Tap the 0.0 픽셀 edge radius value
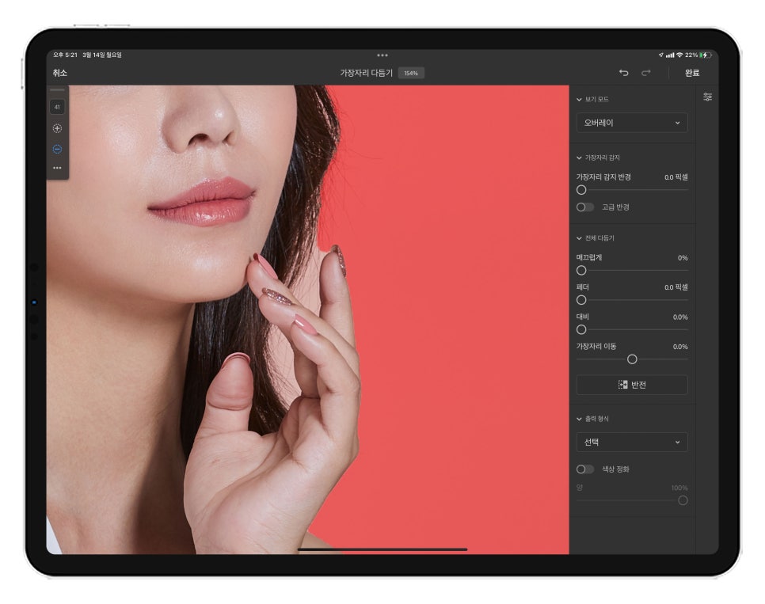This screenshot has height=604, width=765. click(676, 177)
